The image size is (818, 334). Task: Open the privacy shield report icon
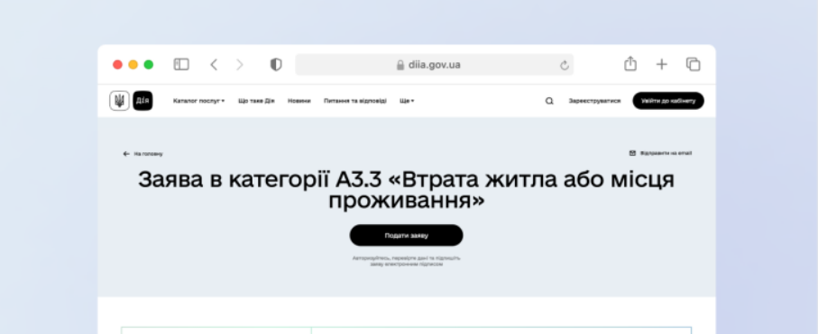(x=276, y=65)
